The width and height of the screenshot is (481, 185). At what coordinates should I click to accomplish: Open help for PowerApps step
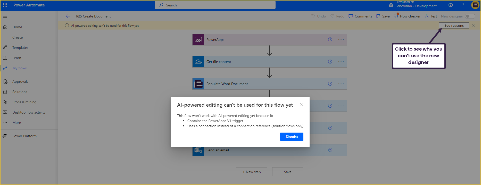330,40
